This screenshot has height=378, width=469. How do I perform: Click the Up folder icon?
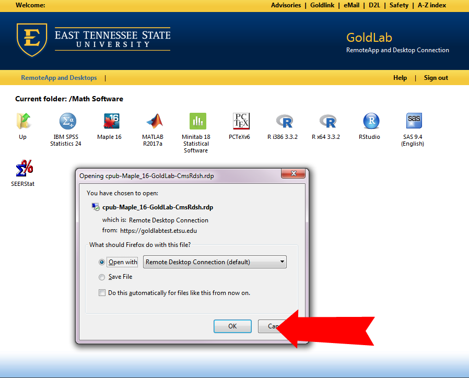tap(23, 122)
